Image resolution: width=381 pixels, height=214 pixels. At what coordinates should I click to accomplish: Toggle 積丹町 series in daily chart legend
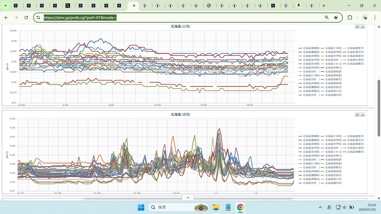click(331, 52)
